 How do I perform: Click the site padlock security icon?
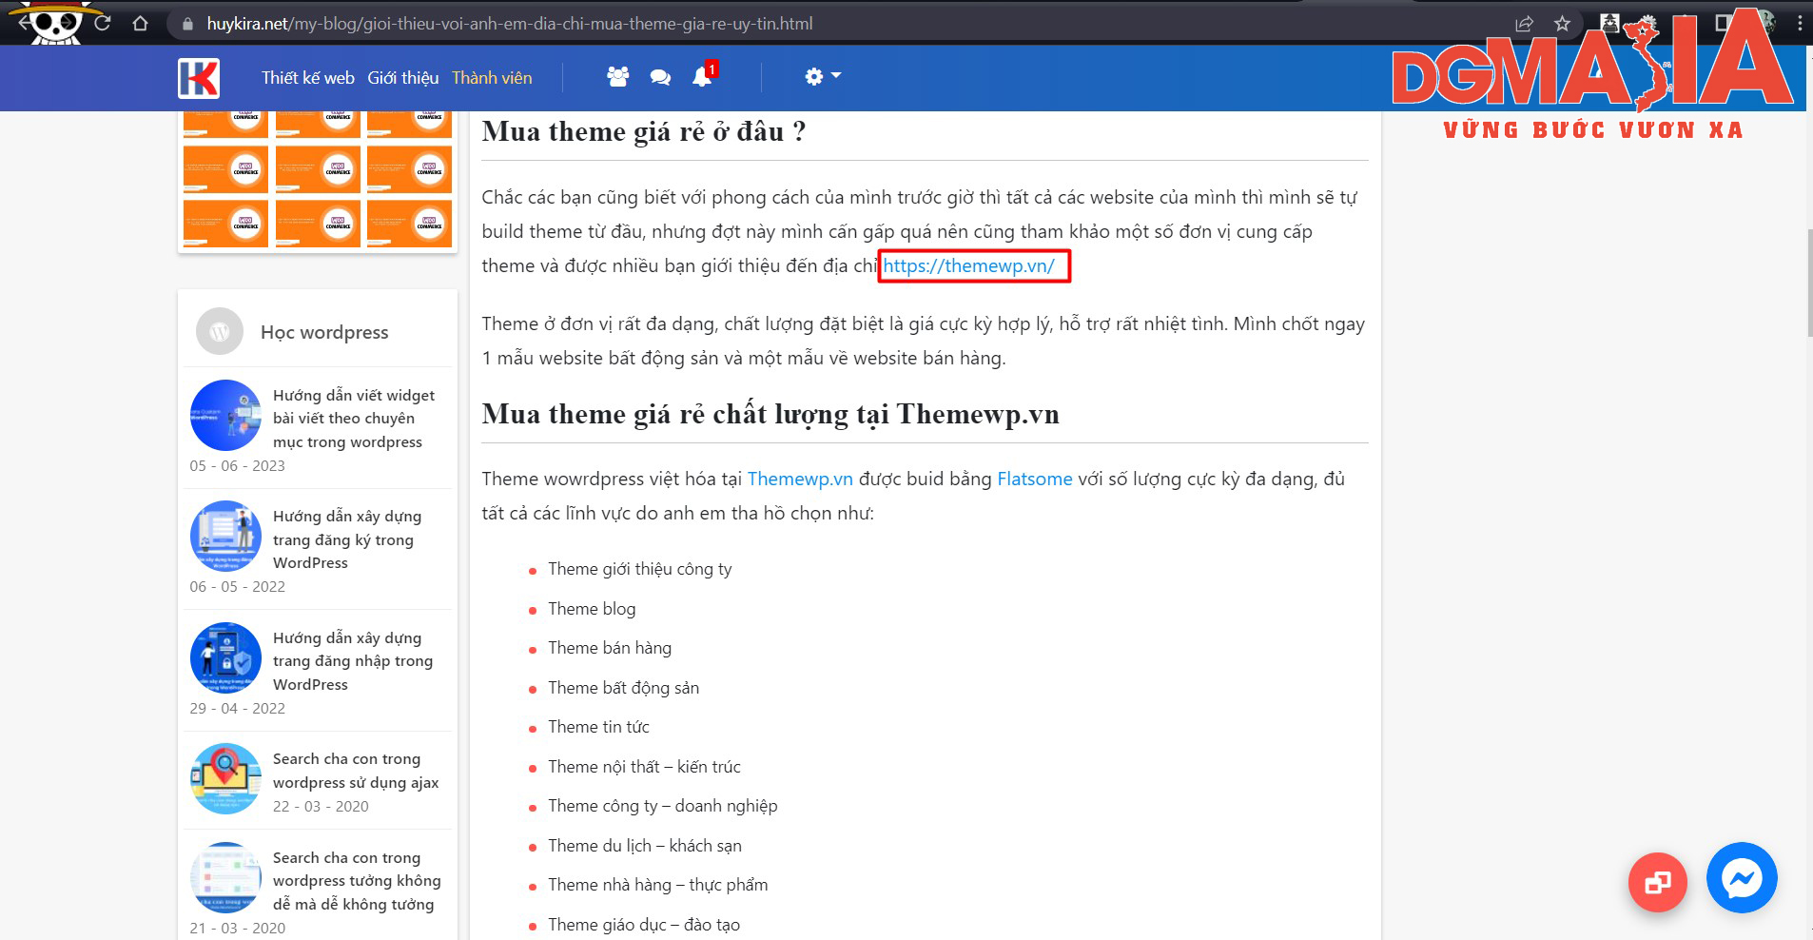coord(187,24)
